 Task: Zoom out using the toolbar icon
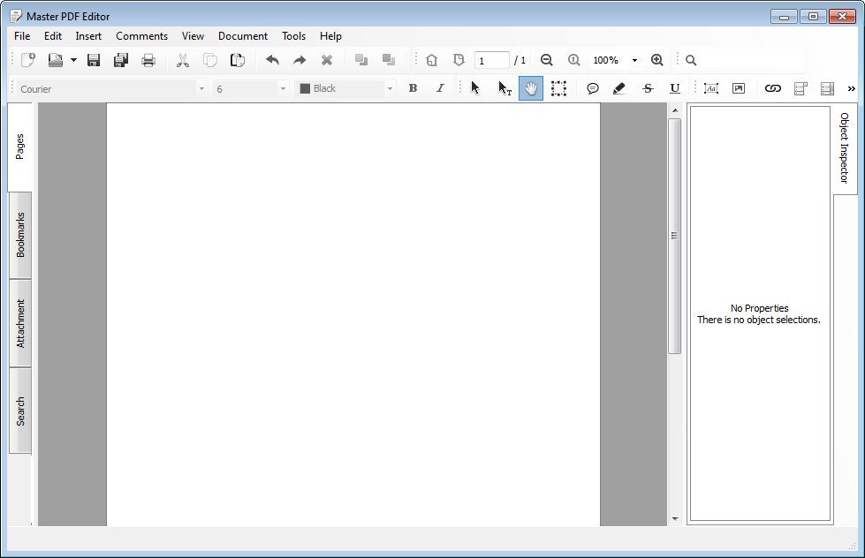click(547, 59)
